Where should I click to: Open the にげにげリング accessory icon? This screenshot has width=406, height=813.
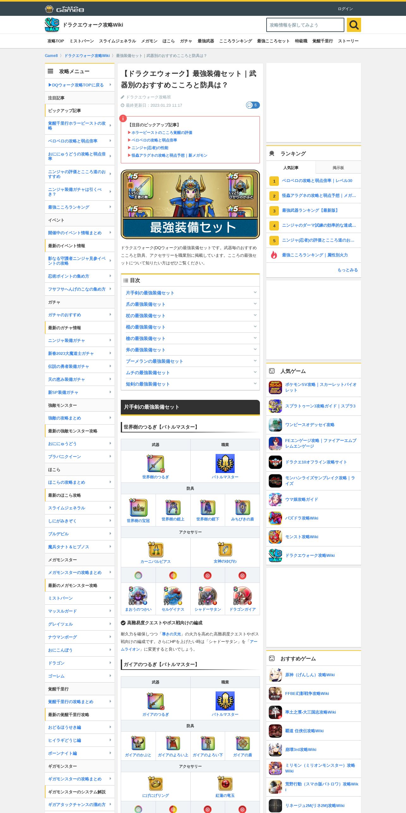[x=156, y=784]
